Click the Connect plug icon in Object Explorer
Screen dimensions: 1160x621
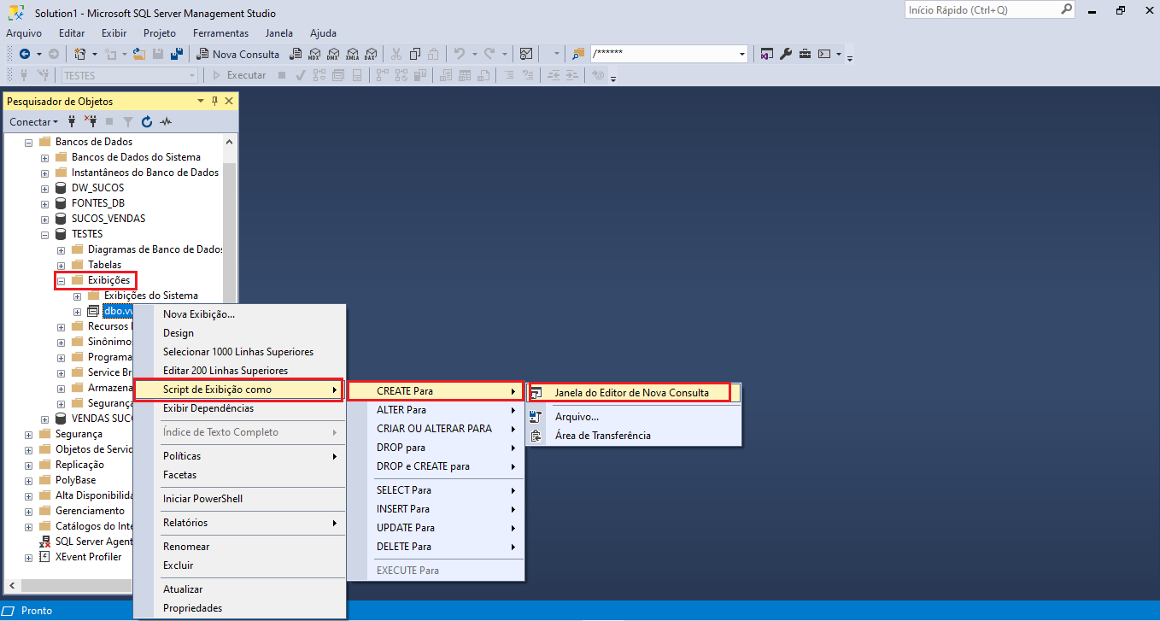[72, 122]
